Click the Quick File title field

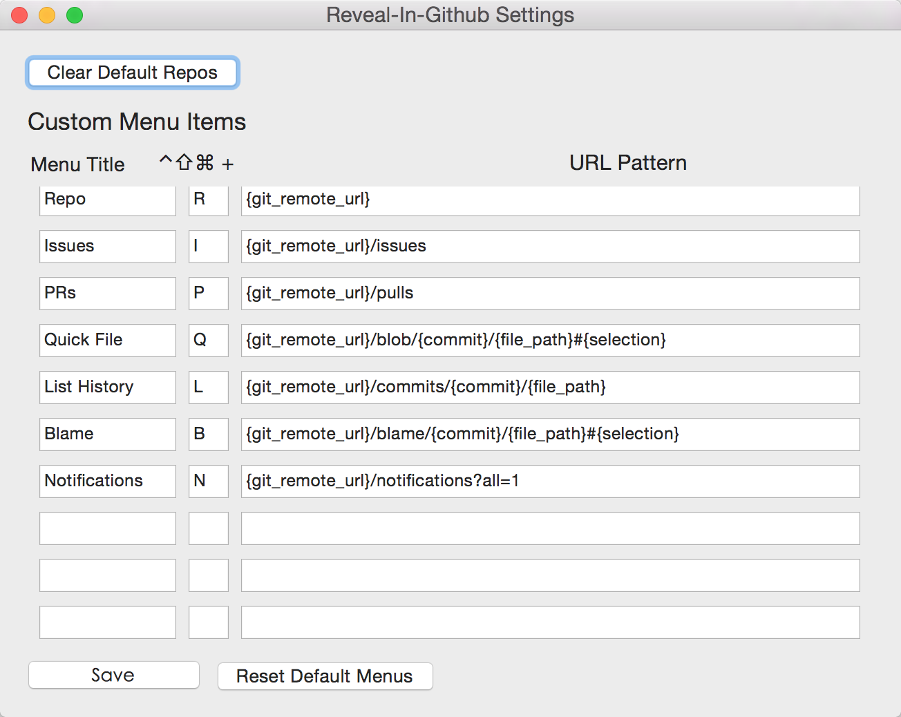pyautogui.click(x=107, y=341)
